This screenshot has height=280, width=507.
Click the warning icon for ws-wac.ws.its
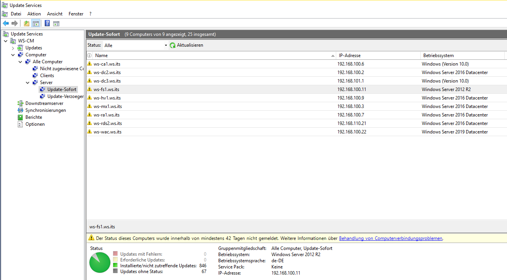90,132
